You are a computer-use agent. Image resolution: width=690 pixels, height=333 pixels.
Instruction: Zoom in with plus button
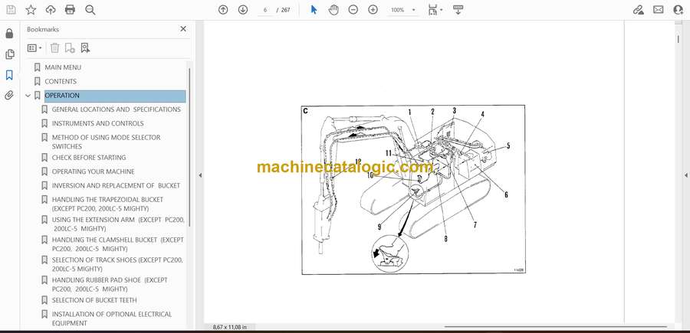tap(373, 10)
